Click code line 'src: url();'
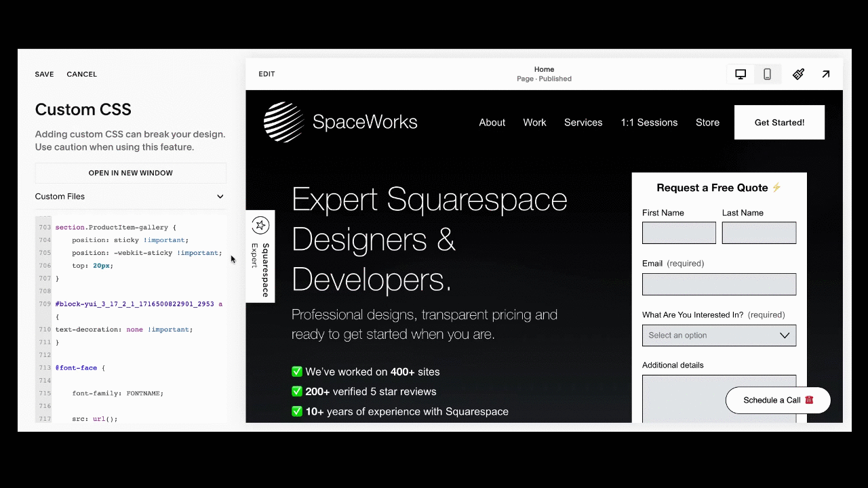The image size is (868, 488). (95, 419)
